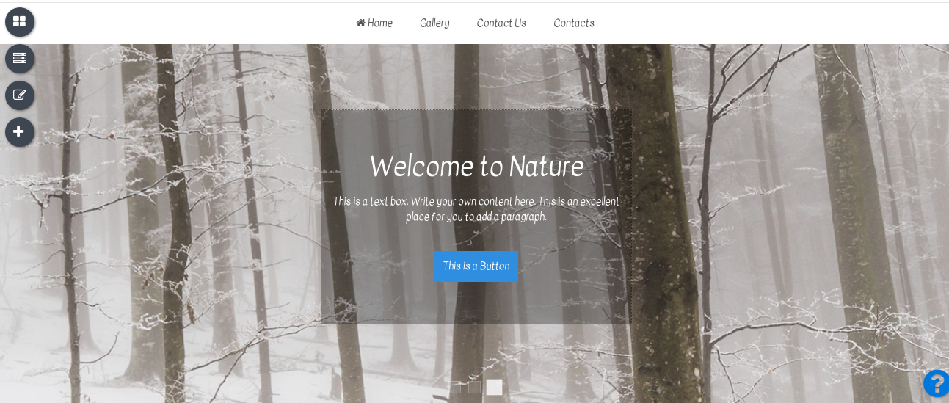
Task: Open the sections list icon in the sidebar
Action: point(20,59)
